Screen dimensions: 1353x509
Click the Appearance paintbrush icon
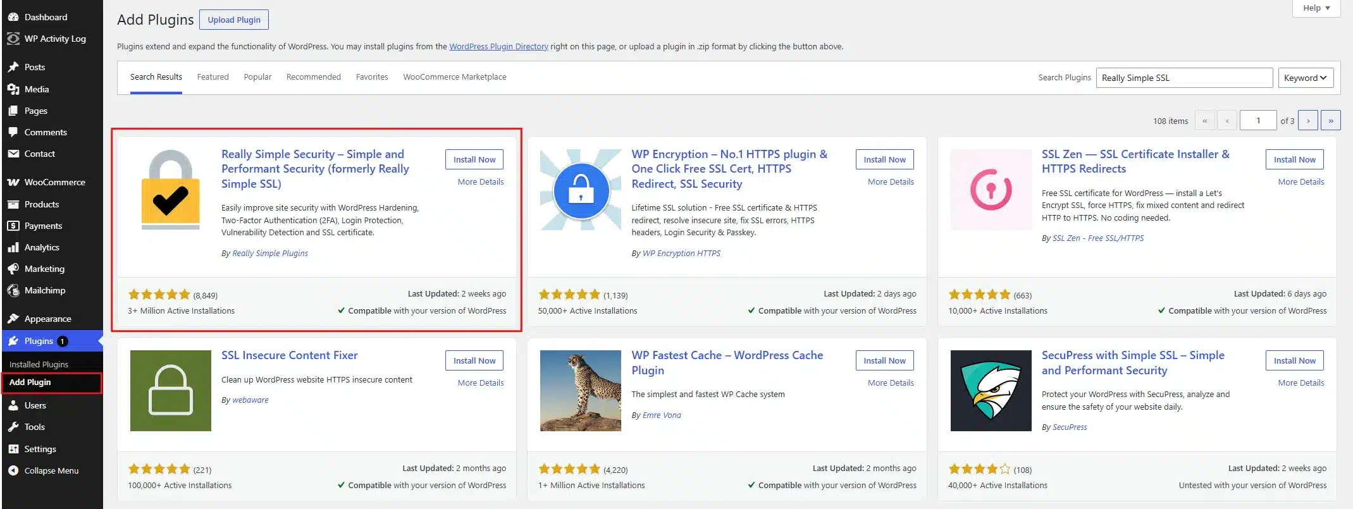click(x=13, y=319)
